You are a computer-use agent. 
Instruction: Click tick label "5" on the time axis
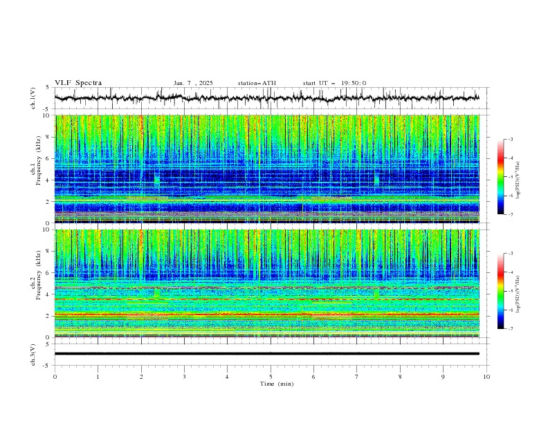[271, 377]
